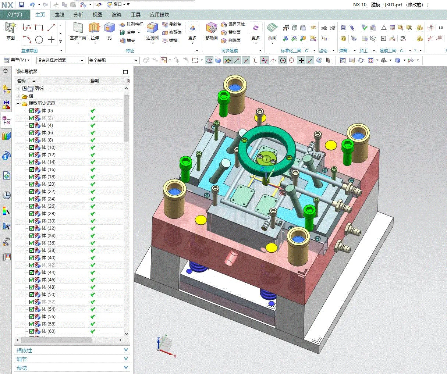Toggle checkbox for 体 (56)
The width and height of the screenshot is (447, 374).
[x=32, y=316]
